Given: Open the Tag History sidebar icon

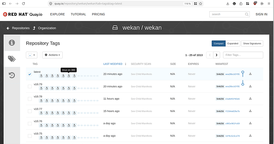Looking at the screenshot, I should 12,75.
